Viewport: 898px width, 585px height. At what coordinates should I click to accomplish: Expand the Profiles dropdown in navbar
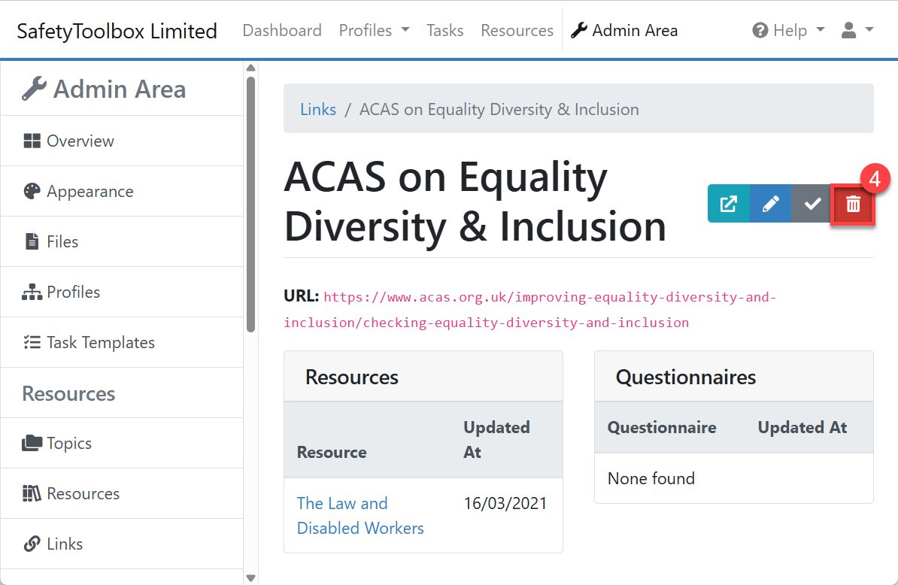(374, 31)
